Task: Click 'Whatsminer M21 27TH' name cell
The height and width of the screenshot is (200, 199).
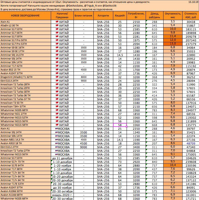Action: click(x=26, y=114)
